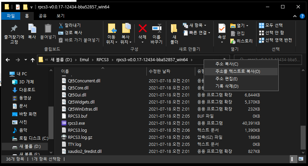Select 3D 개체 in navigation pane
The image size is (308, 166).
pyautogui.click(x=23, y=82)
